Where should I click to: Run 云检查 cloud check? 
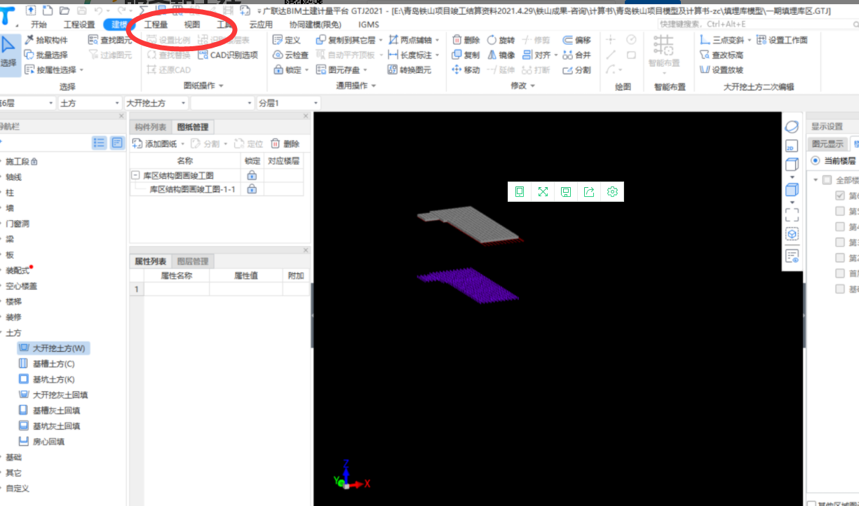(x=290, y=55)
